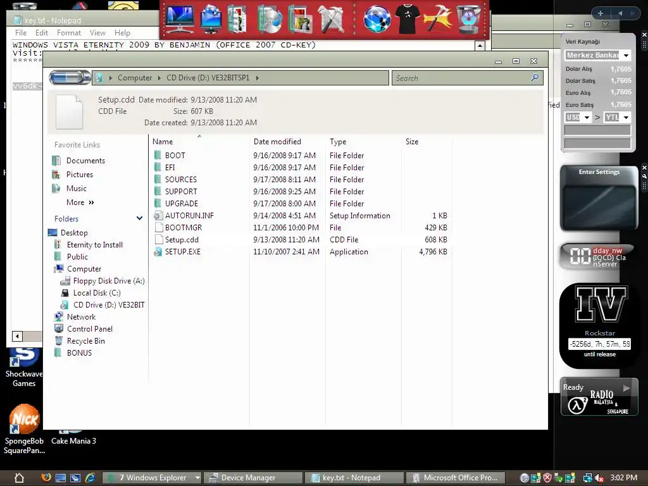
Task: Launch Internet Explorer from quick launch
Action: pyautogui.click(x=90, y=478)
